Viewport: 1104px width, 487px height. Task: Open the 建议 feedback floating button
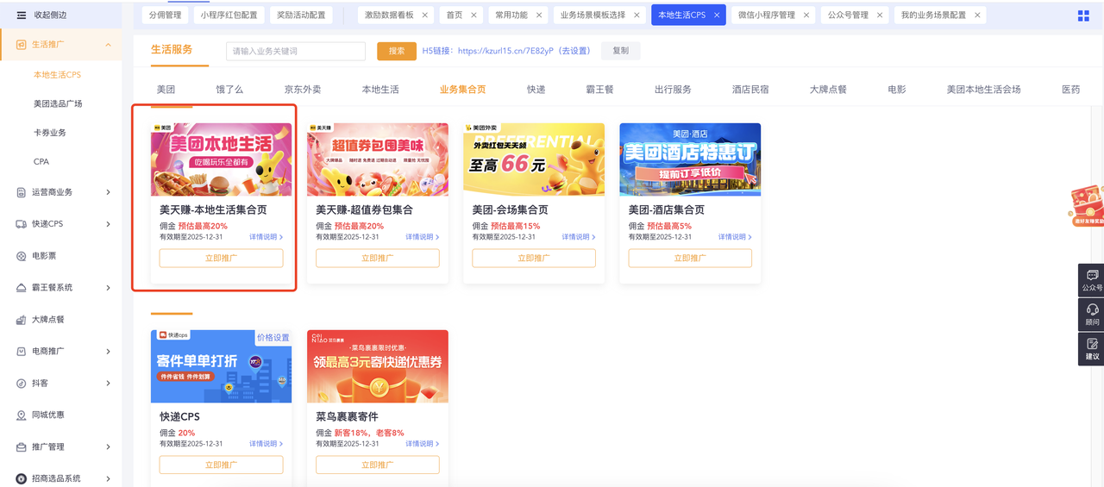[x=1092, y=349]
